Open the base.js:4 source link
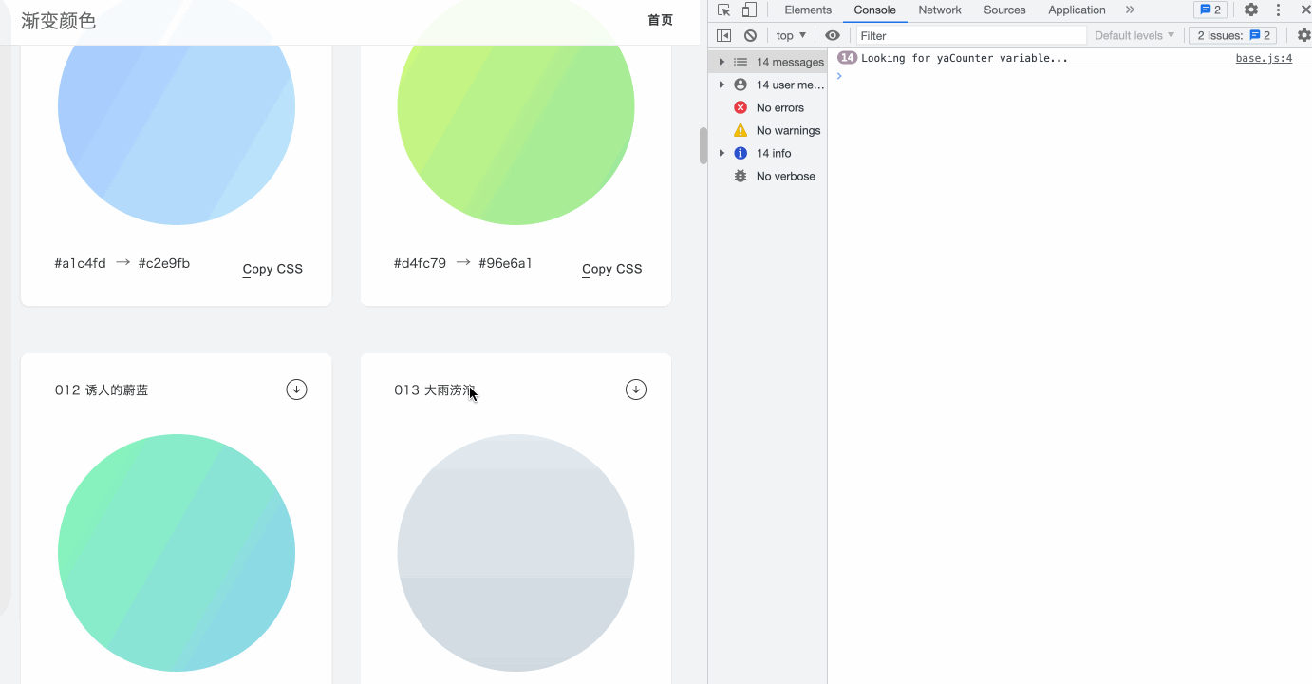 [1264, 58]
